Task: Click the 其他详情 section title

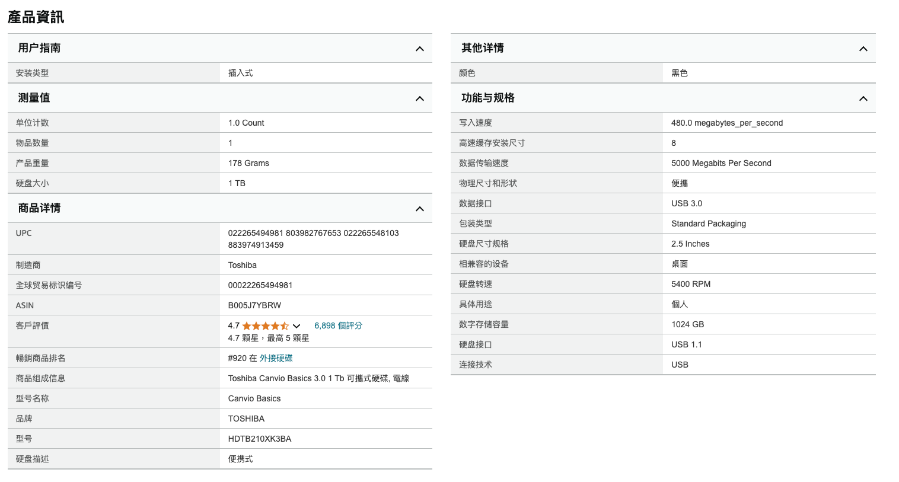Action: tap(482, 48)
